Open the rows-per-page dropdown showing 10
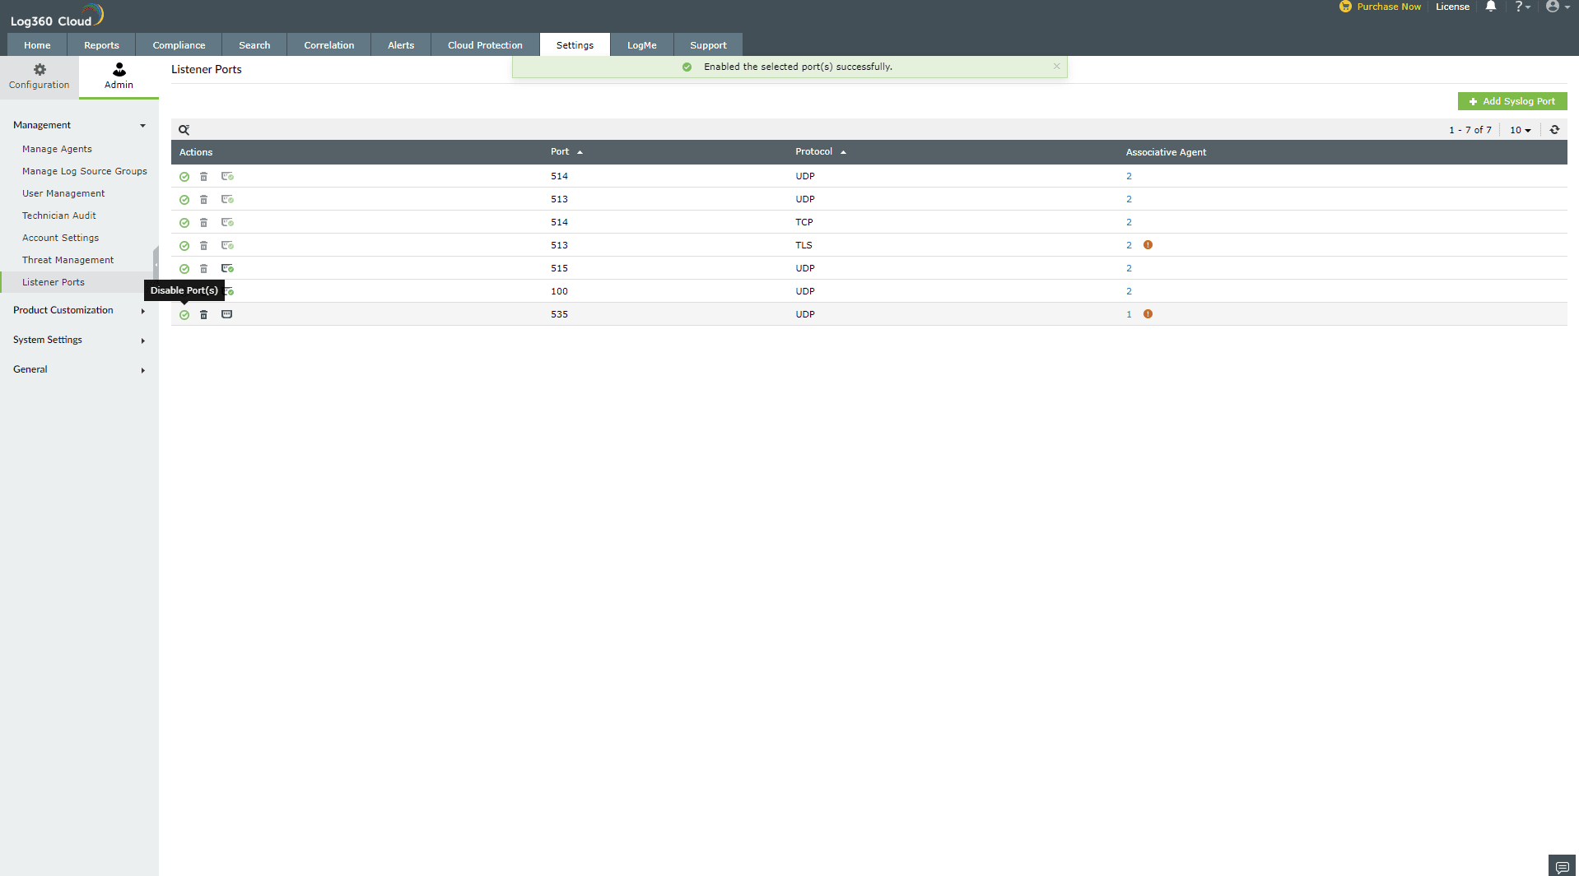This screenshot has height=876, width=1579. pyautogui.click(x=1520, y=130)
